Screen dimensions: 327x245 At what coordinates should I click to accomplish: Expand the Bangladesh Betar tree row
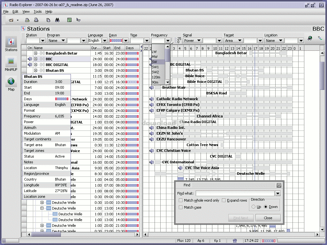pyautogui.click(x=36, y=53)
